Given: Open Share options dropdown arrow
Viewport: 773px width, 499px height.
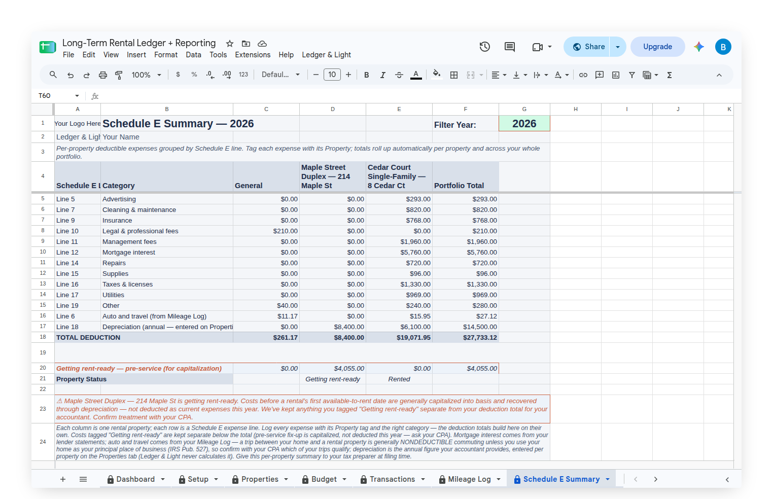Looking at the screenshot, I should tap(618, 47).
